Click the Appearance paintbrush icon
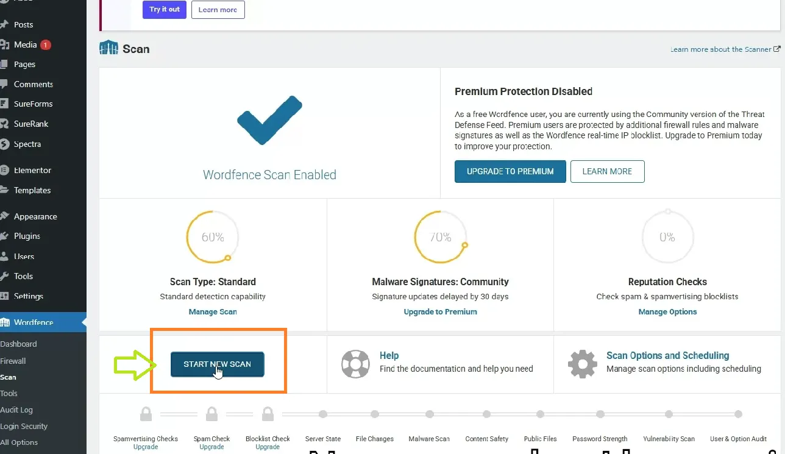The height and width of the screenshot is (454, 785). [x=4, y=216]
